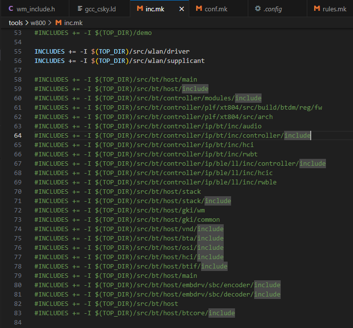Image resolution: width=353 pixels, height=328 pixels.
Task: Switch to the wm_include.h tab
Action: (35, 9)
